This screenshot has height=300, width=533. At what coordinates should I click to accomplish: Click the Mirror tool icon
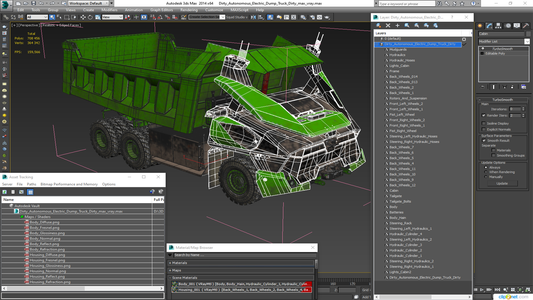(253, 17)
